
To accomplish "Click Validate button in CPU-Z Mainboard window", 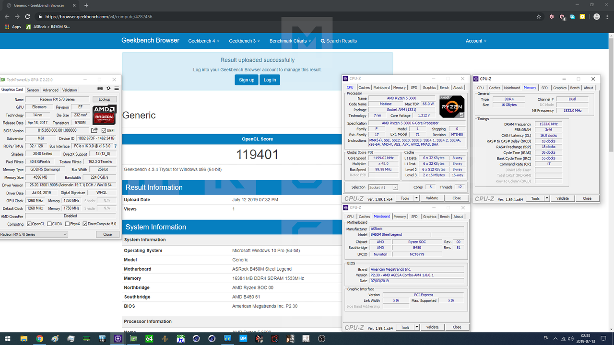I will tap(432, 327).
